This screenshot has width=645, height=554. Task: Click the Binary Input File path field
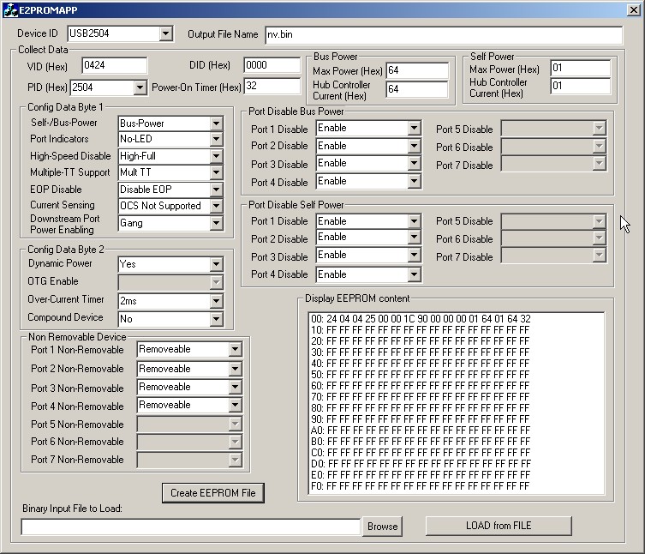click(191, 527)
